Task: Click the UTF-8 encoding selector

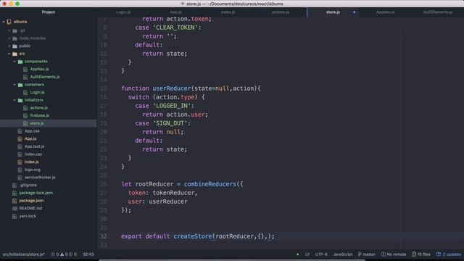Action: pyautogui.click(x=321, y=254)
